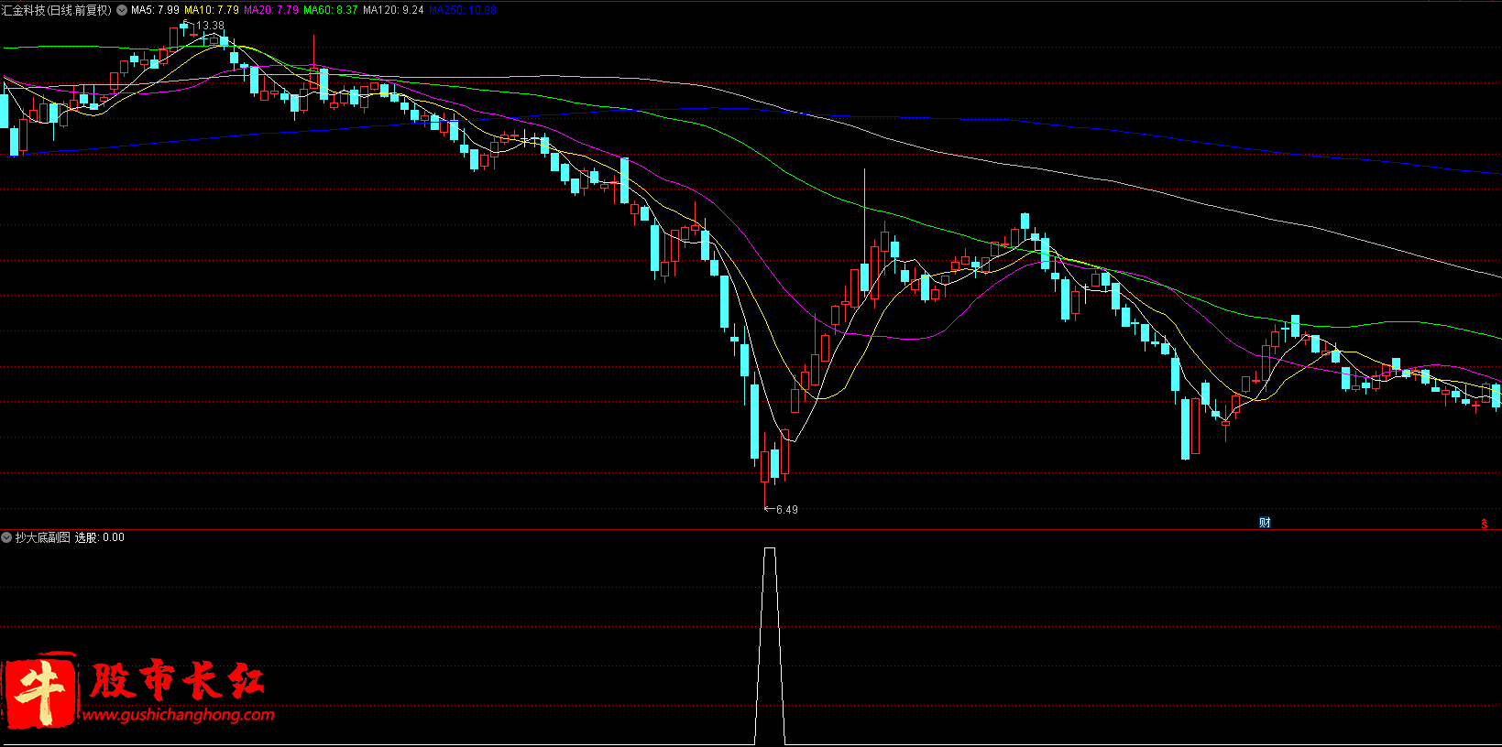This screenshot has width=1502, height=747.
Task: Select the 汇金科技(日线,前复权) chart title
Action: tap(57, 10)
